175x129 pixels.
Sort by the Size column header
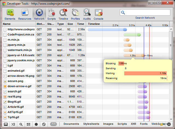[x=71, y=24]
